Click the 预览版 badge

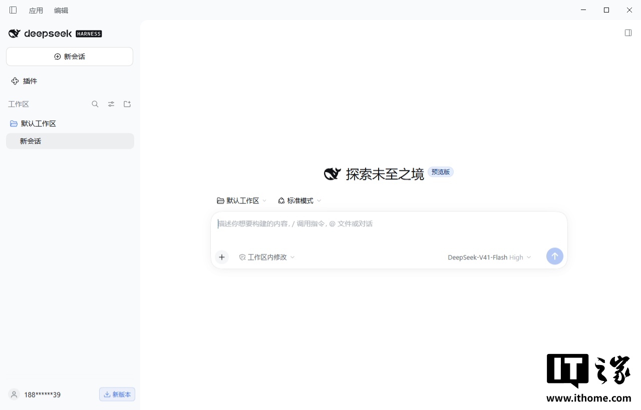coord(441,172)
